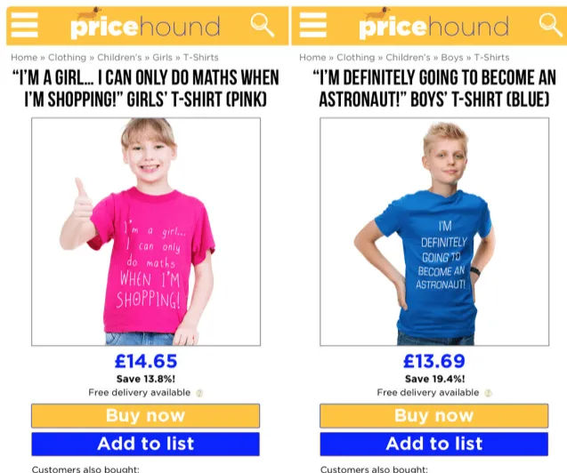
Task: View blue boys' astronaut t-shirt image
Action: coord(434,231)
